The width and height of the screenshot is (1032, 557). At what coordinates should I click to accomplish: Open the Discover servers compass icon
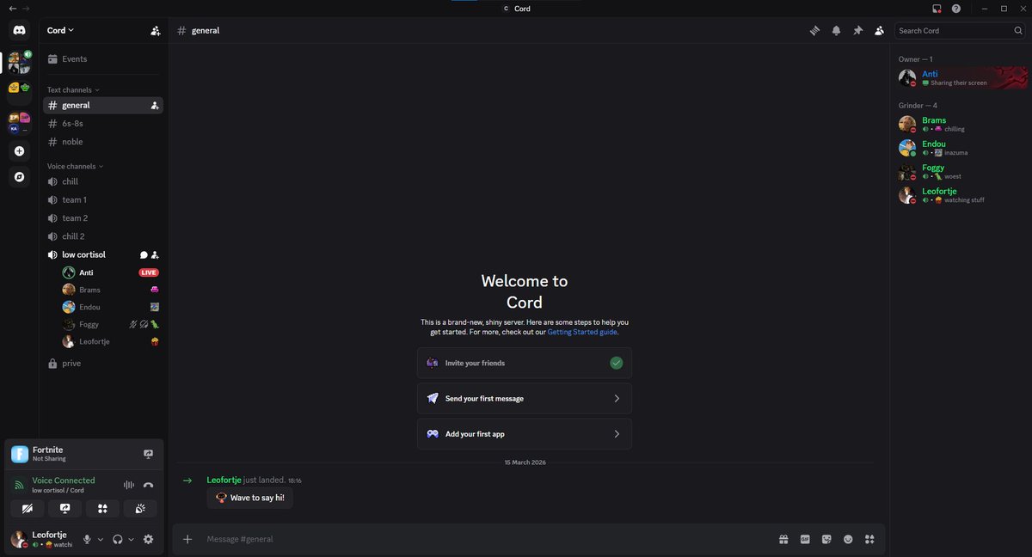[x=19, y=177]
